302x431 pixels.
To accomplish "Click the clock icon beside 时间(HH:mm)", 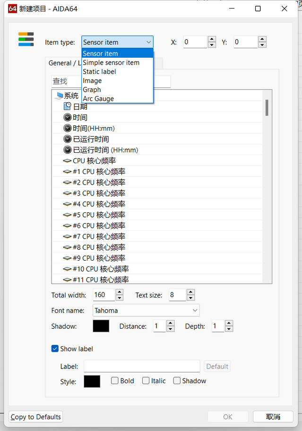I will pos(67,128).
